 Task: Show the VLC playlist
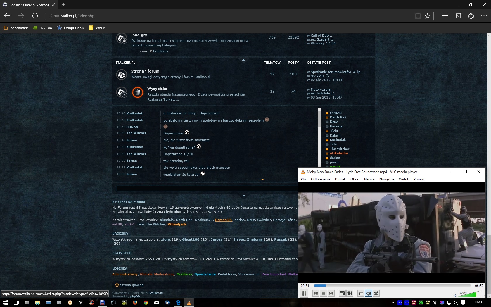click(x=361, y=293)
